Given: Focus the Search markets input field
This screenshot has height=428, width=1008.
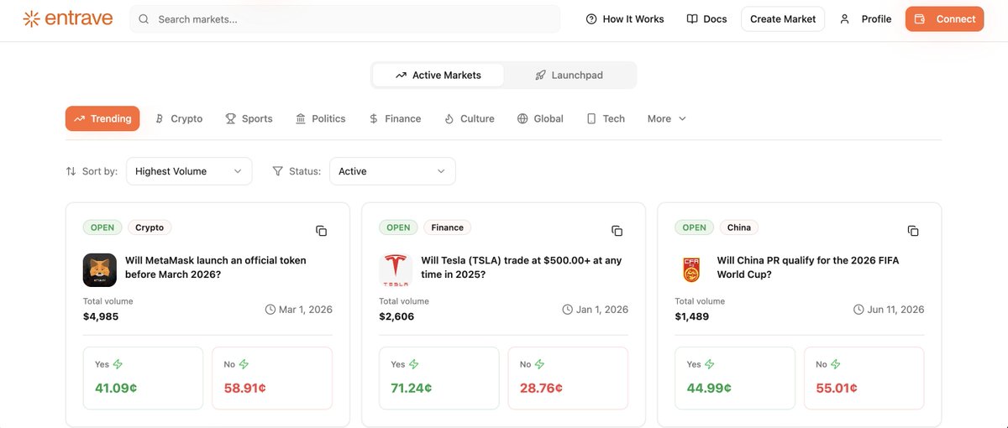Looking at the screenshot, I should point(344,19).
